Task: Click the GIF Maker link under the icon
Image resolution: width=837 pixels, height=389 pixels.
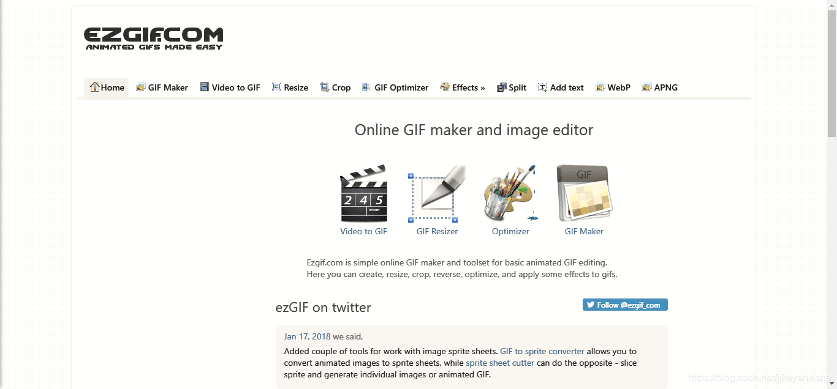Action: tap(584, 231)
